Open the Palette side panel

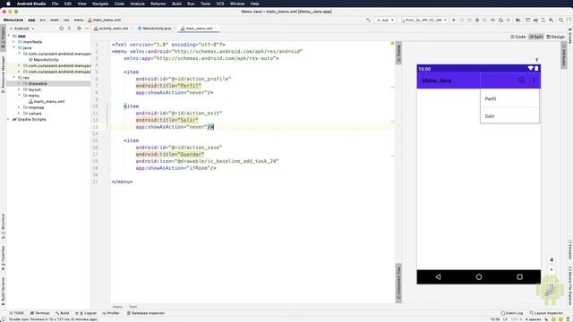398,54
